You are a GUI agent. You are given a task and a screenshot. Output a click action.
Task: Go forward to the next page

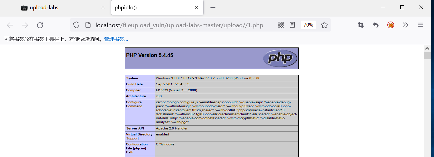(25, 25)
